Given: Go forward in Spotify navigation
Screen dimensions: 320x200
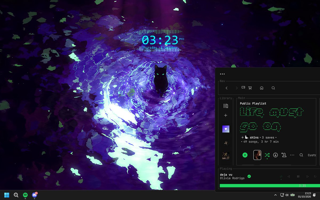Looking at the screenshot, I should [x=237, y=88].
